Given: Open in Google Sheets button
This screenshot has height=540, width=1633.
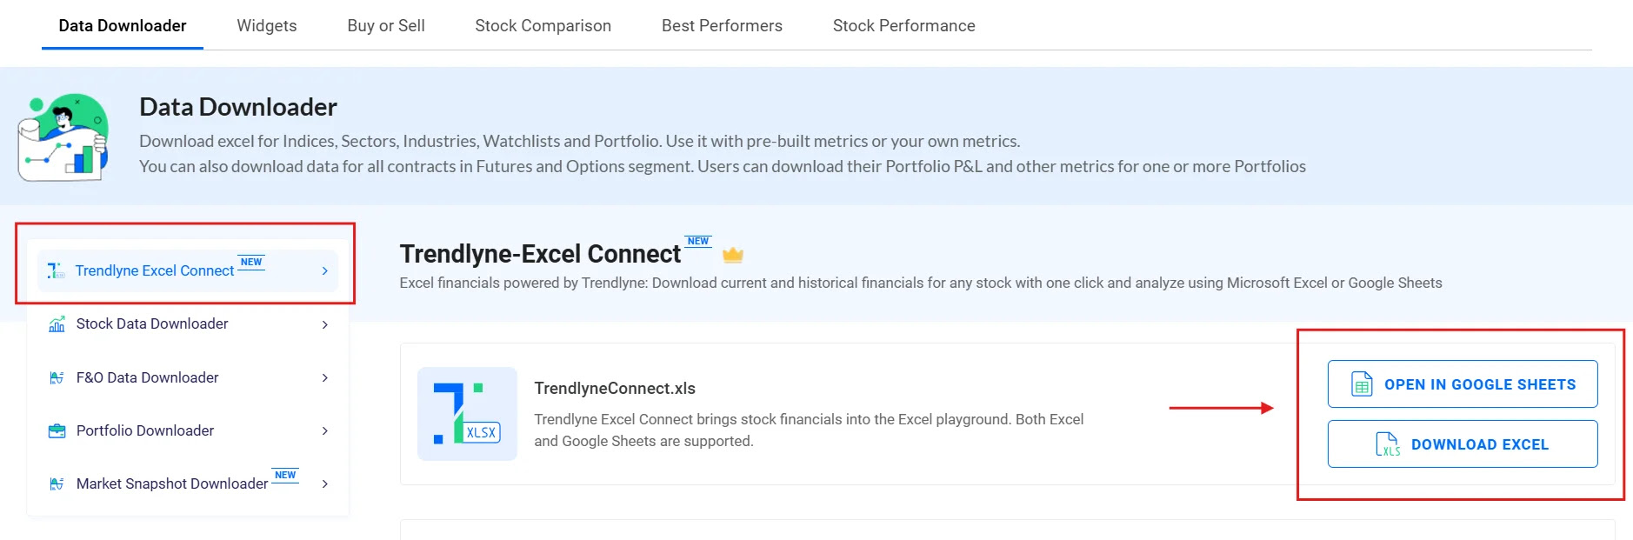Looking at the screenshot, I should pos(1463,384).
